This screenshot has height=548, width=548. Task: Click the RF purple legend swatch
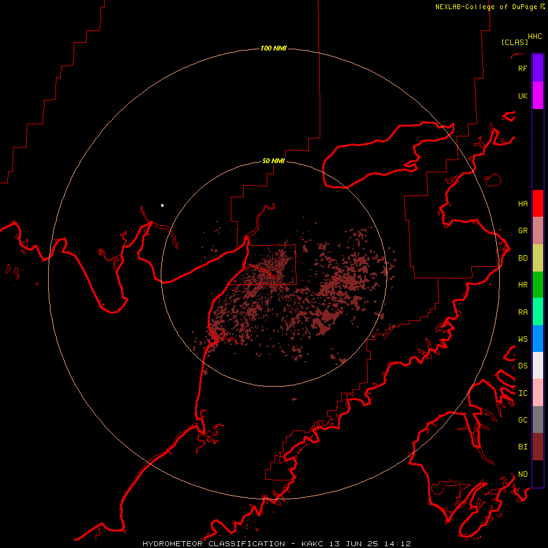pos(538,68)
